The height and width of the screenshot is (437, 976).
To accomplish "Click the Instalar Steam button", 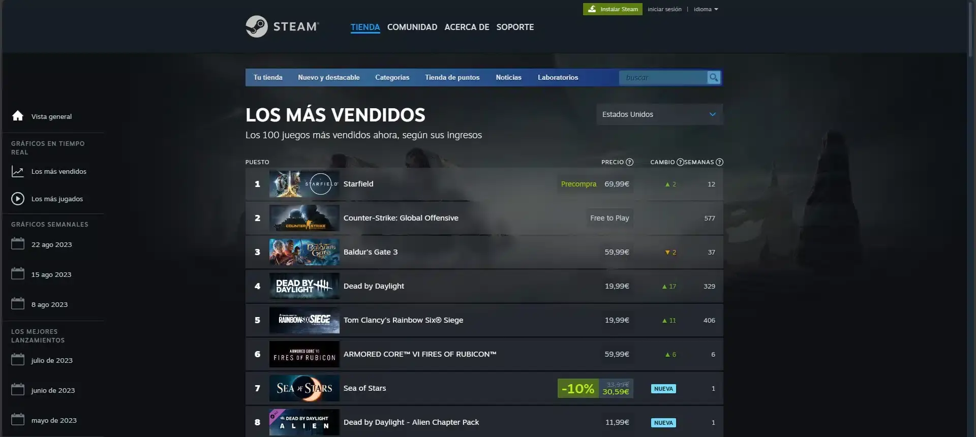I will point(613,9).
